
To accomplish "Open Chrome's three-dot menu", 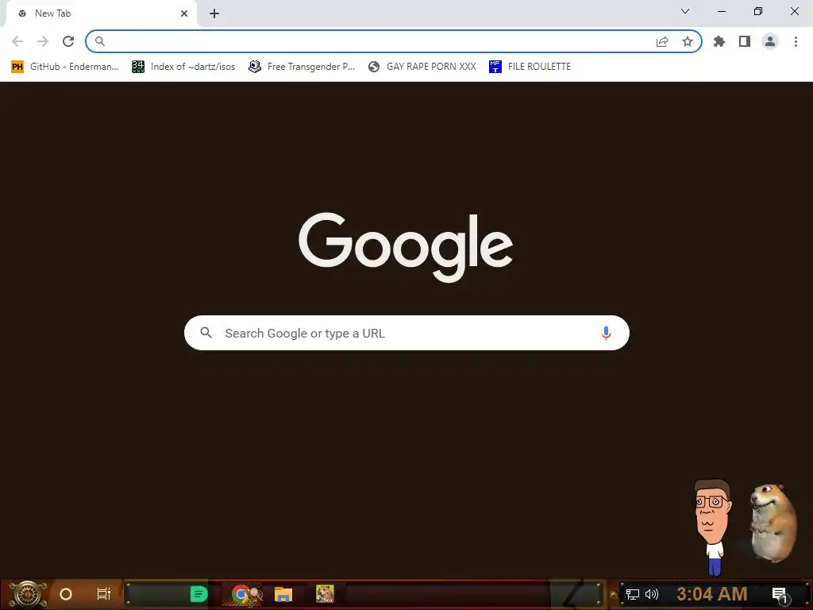I will (x=796, y=41).
